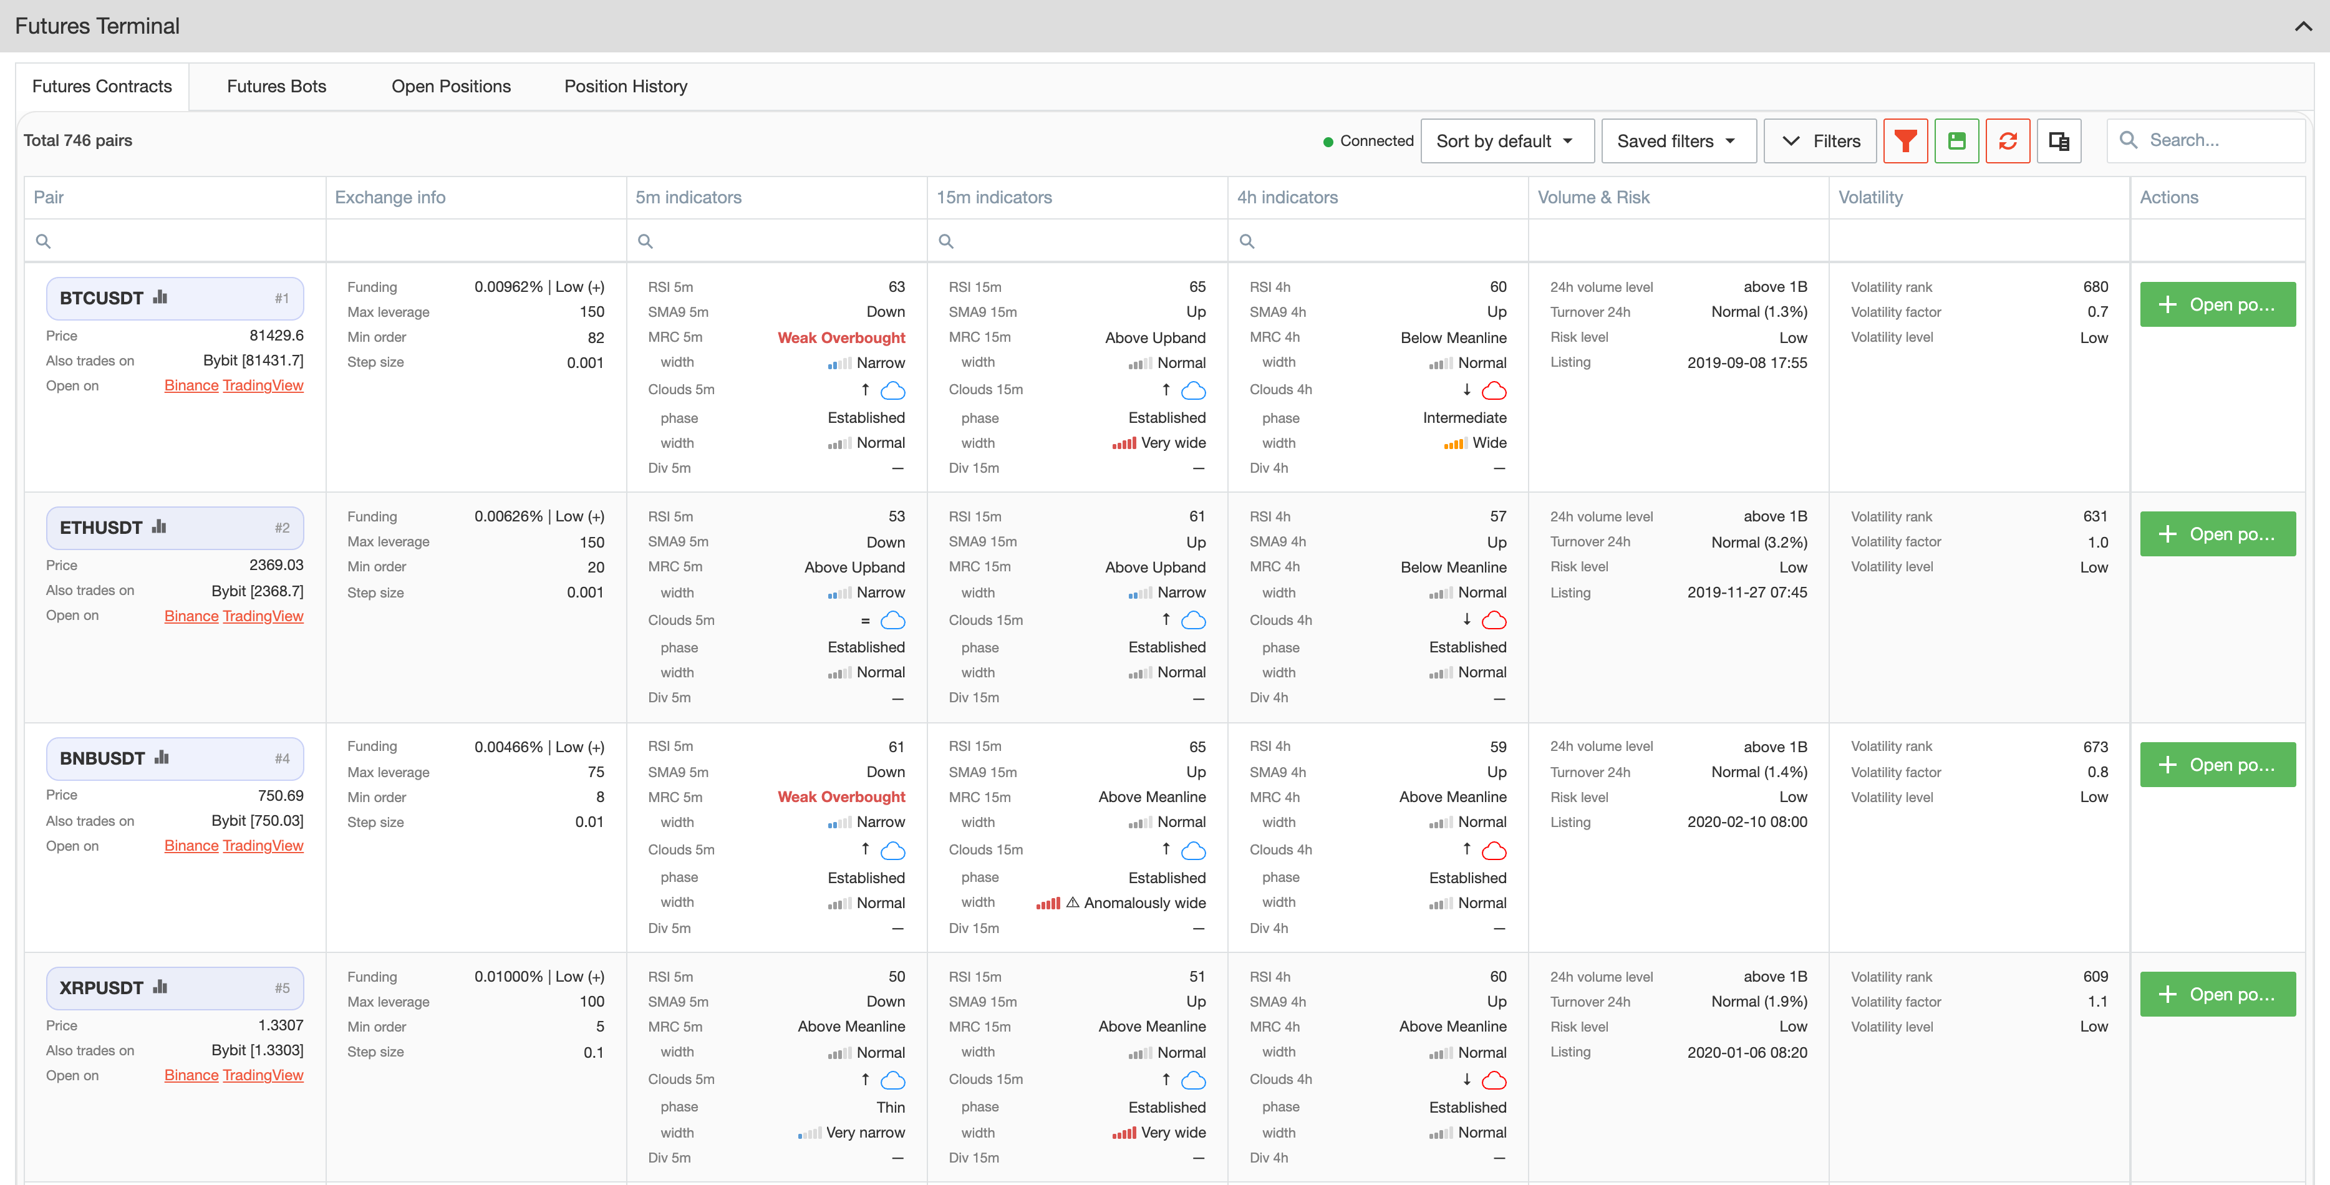This screenshot has width=2330, height=1185.
Task: Open BNBUSDT on Binance link
Action: (191, 846)
